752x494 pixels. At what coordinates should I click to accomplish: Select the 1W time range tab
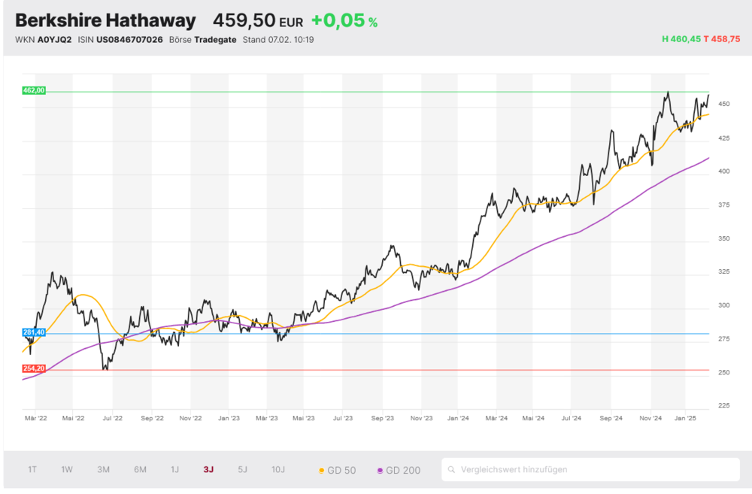point(67,469)
